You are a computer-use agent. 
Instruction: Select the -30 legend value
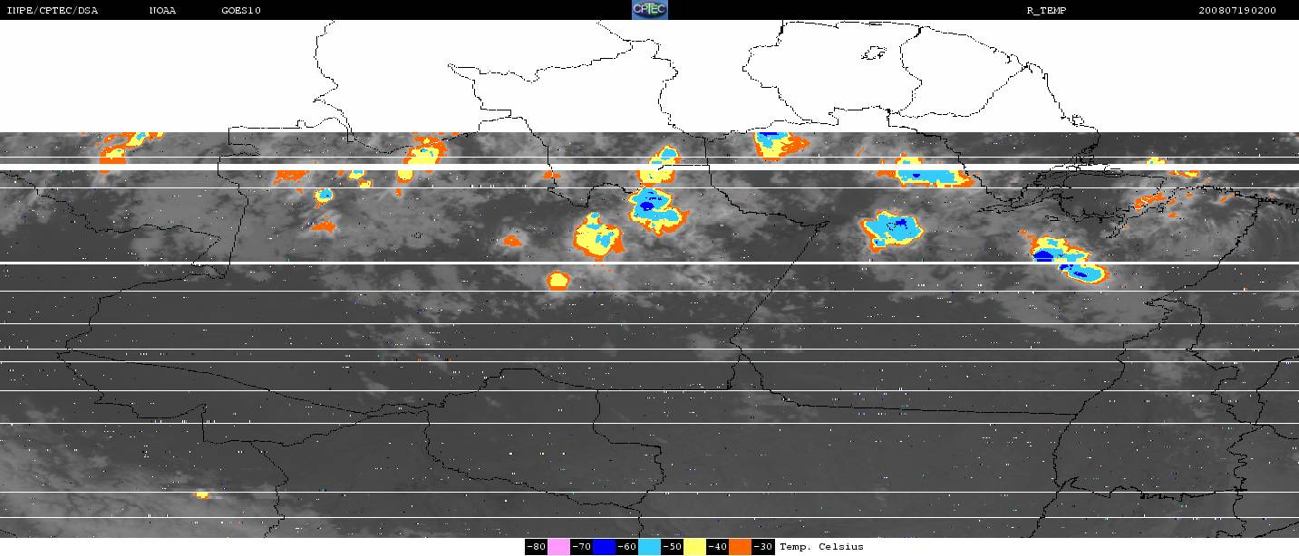coord(762,547)
